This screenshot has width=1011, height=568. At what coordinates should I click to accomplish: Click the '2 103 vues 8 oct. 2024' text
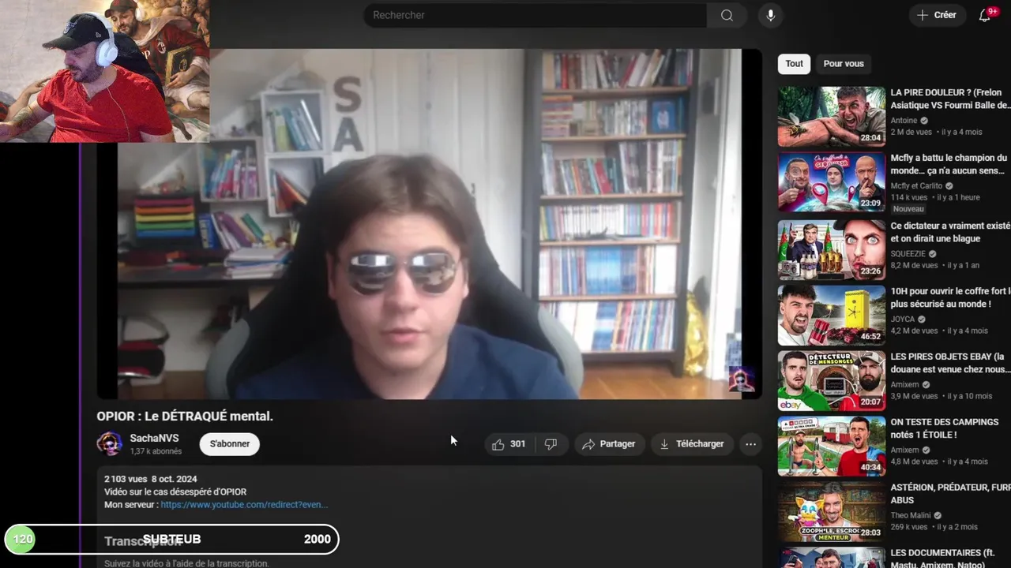click(151, 479)
